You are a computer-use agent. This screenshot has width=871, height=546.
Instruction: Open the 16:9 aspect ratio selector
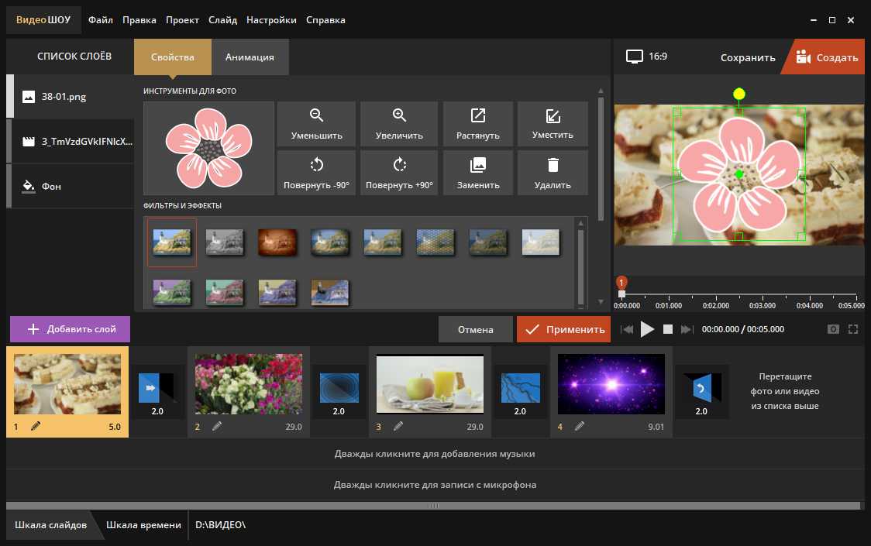click(x=647, y=57)
